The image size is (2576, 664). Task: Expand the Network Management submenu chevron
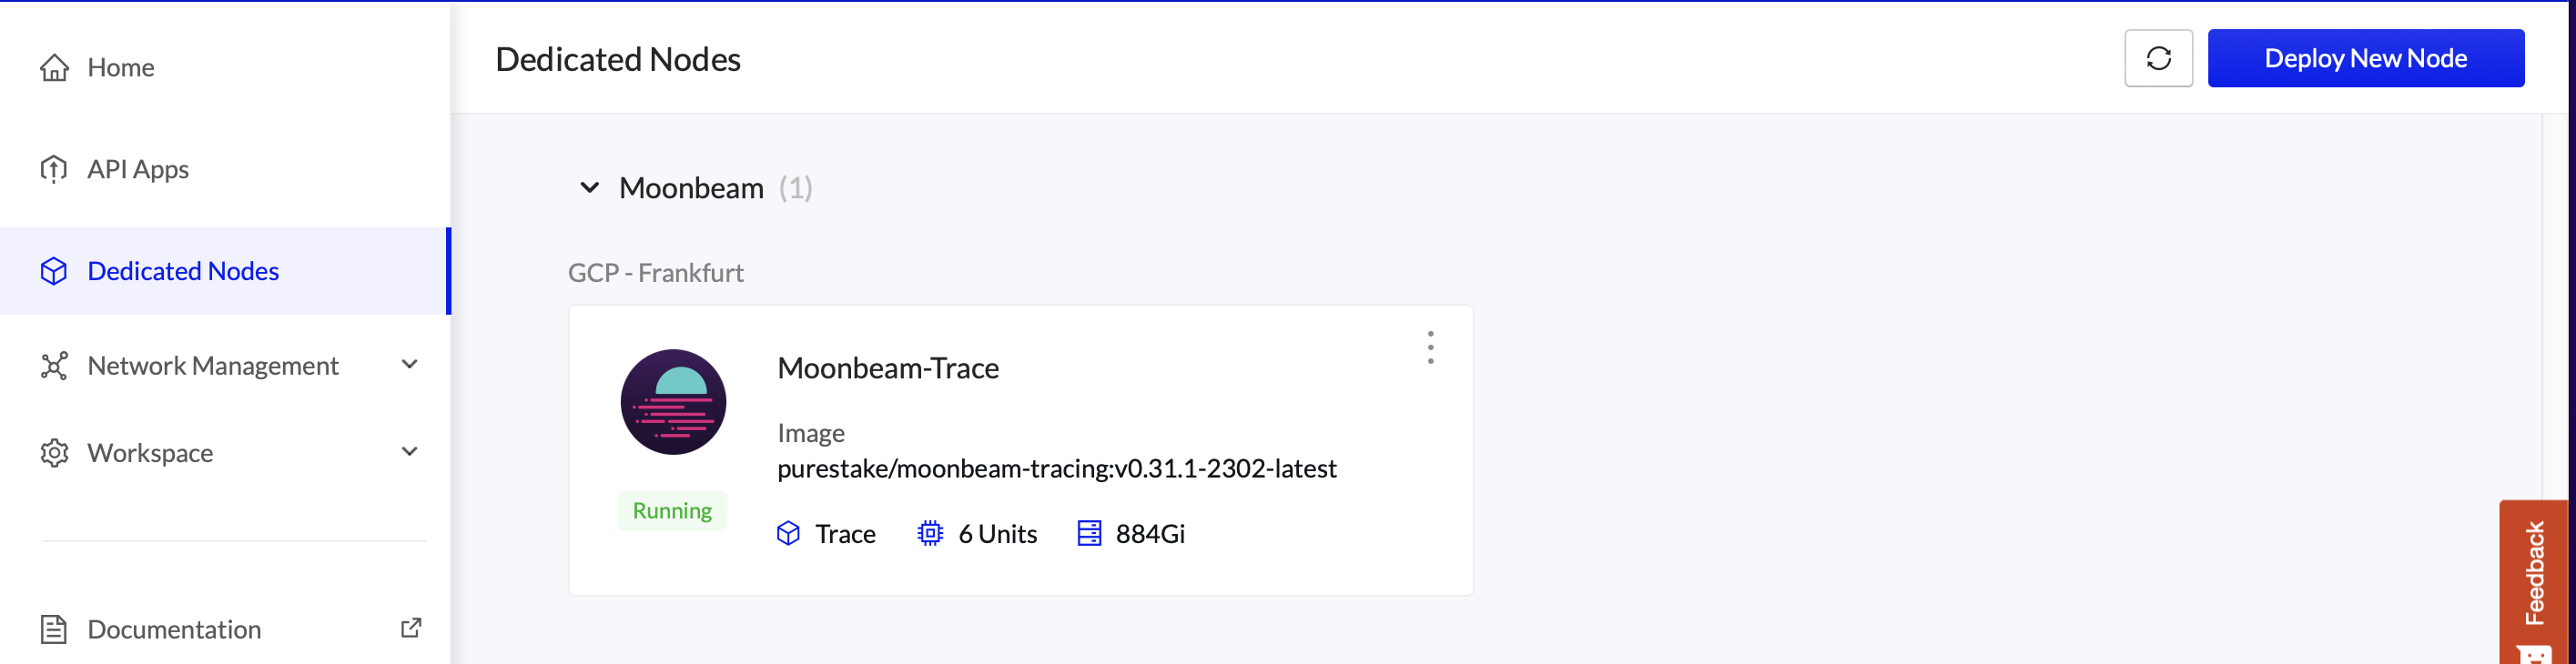click(409, 365)
